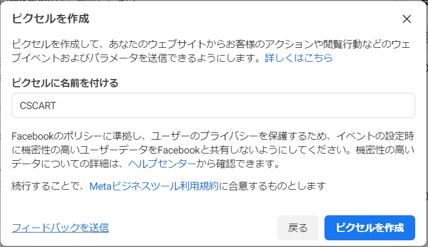Click the ピクセルに名前を付ける field label
The image size is (428, 247).
click(65, 83)
